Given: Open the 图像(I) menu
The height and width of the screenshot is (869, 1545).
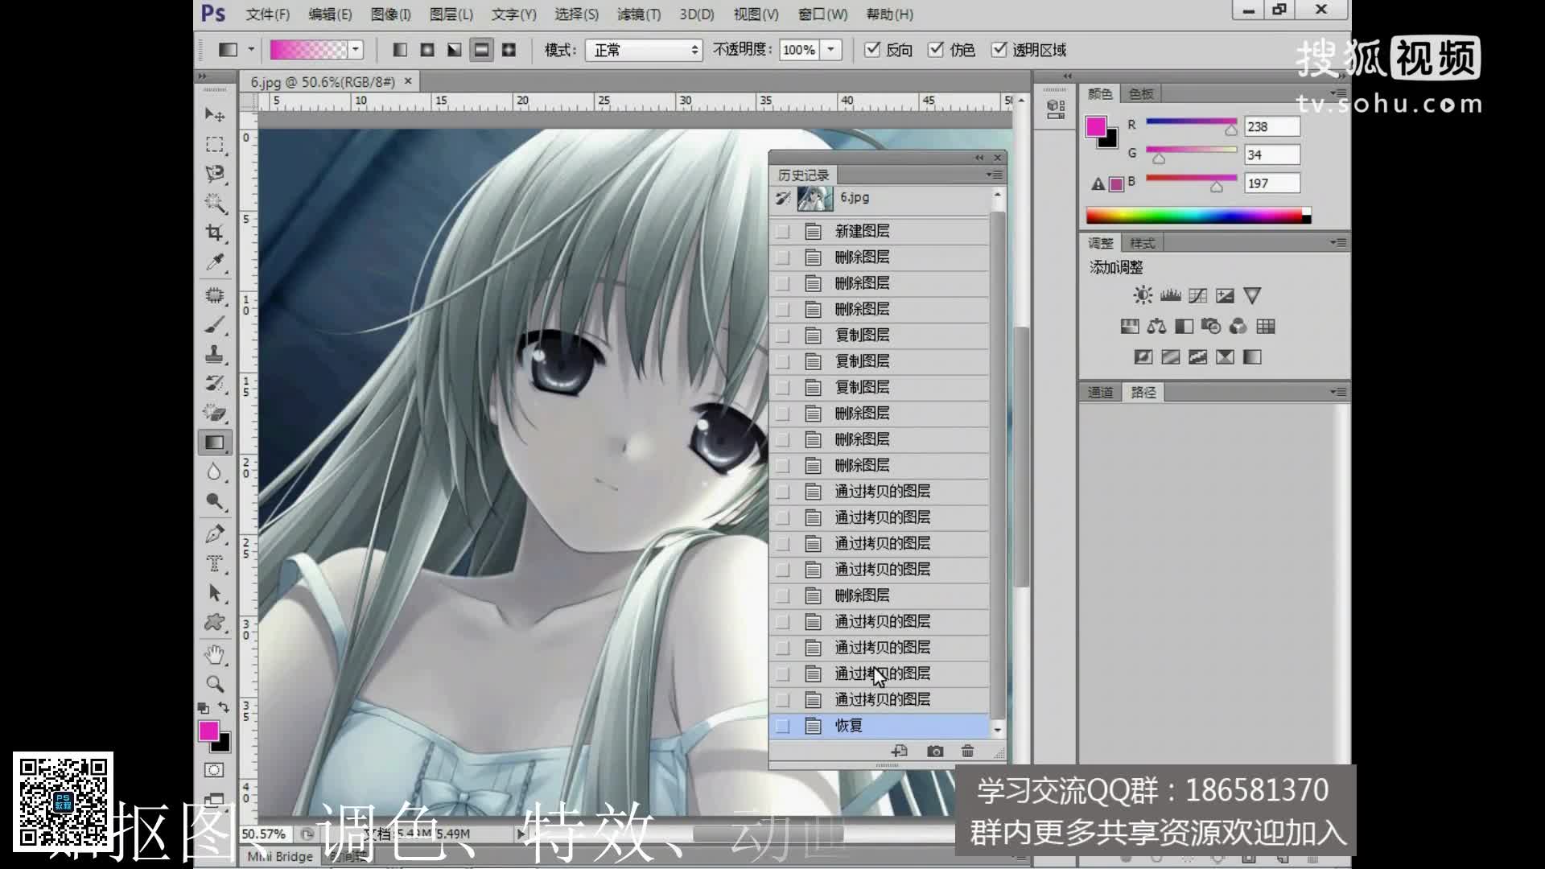Looking at the screenshot, I should 391,14.
